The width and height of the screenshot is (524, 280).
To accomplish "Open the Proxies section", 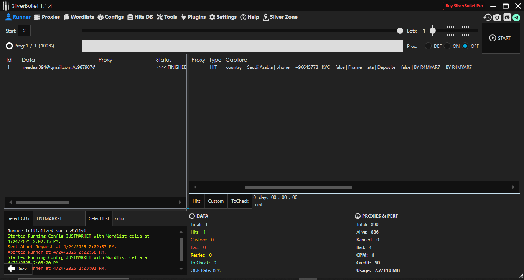I will click(x=47, y=17).
